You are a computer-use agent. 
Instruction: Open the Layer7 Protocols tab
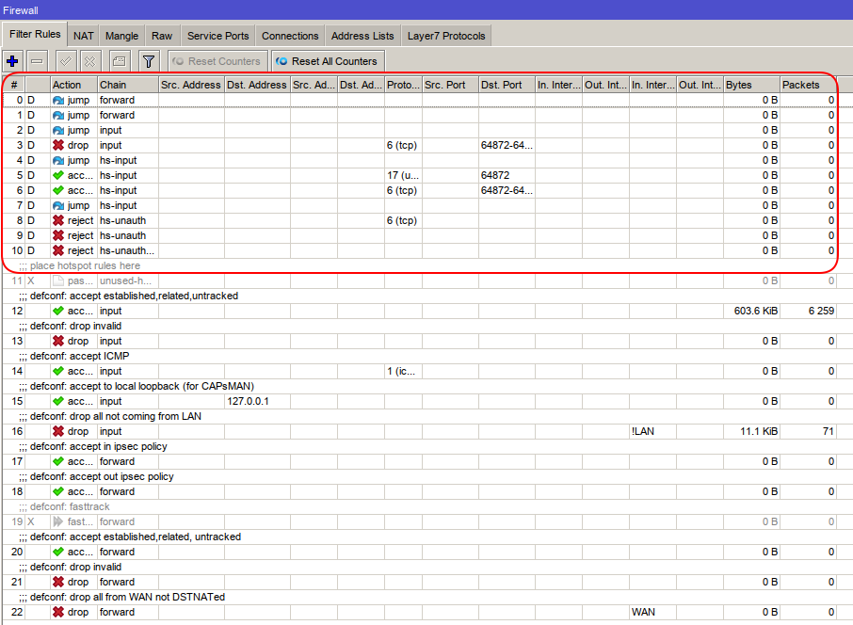point(446,36)
